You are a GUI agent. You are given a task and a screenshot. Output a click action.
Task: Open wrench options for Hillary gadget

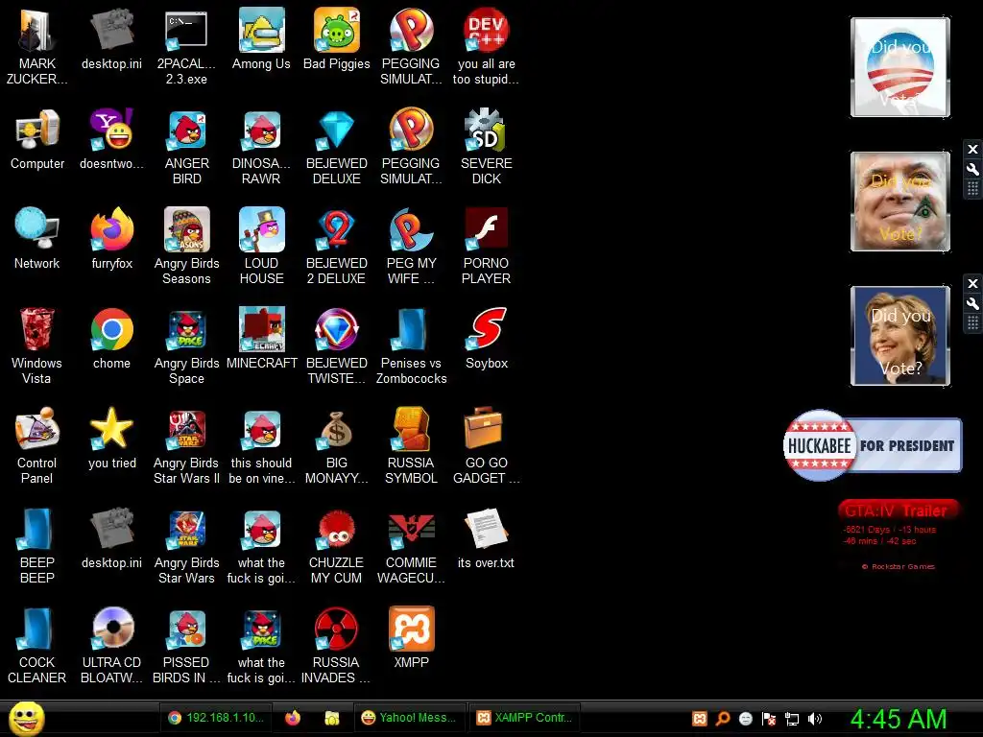[x=972, y=303]
